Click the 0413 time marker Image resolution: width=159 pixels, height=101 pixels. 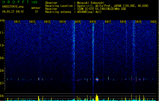pyautogui.click(x=47, y=22)
